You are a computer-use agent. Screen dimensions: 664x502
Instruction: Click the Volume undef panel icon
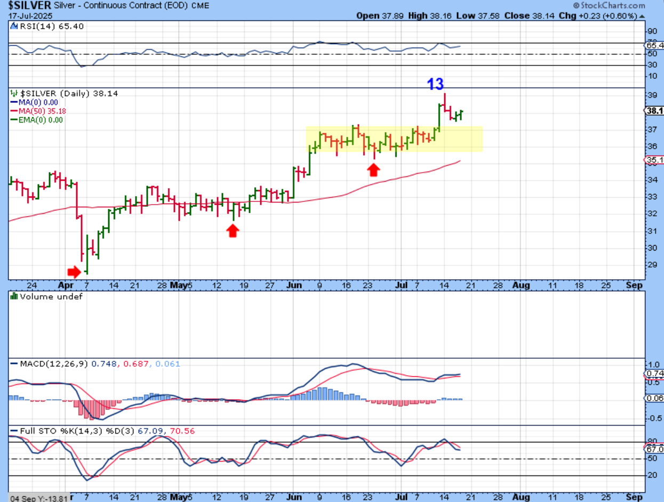[14, 296]
